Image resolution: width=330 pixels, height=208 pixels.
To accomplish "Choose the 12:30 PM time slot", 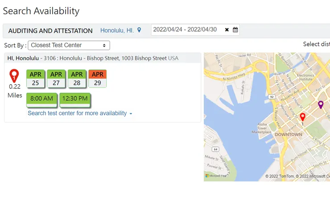I will tap(74, 99).
